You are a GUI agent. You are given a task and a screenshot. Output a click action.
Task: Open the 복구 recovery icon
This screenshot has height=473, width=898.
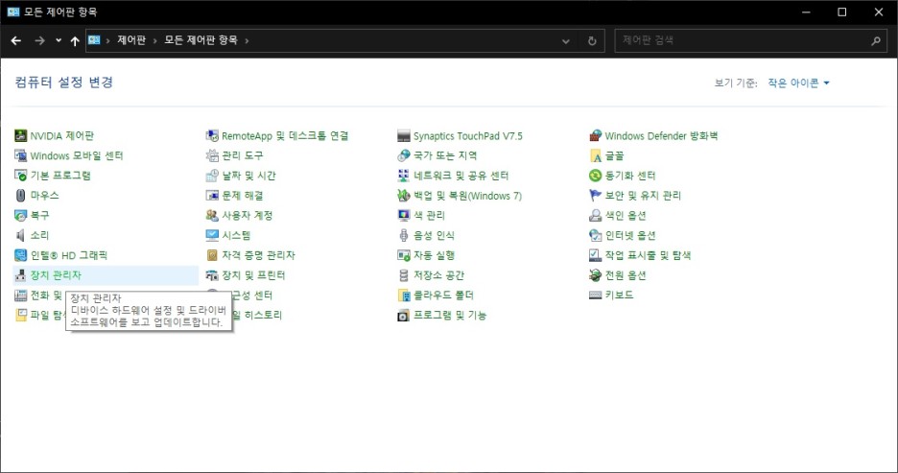pos(20,215)
